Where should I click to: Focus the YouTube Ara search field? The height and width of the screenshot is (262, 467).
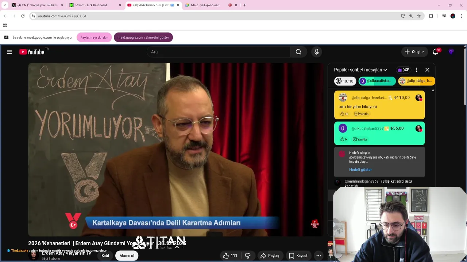tap(218, 52)
